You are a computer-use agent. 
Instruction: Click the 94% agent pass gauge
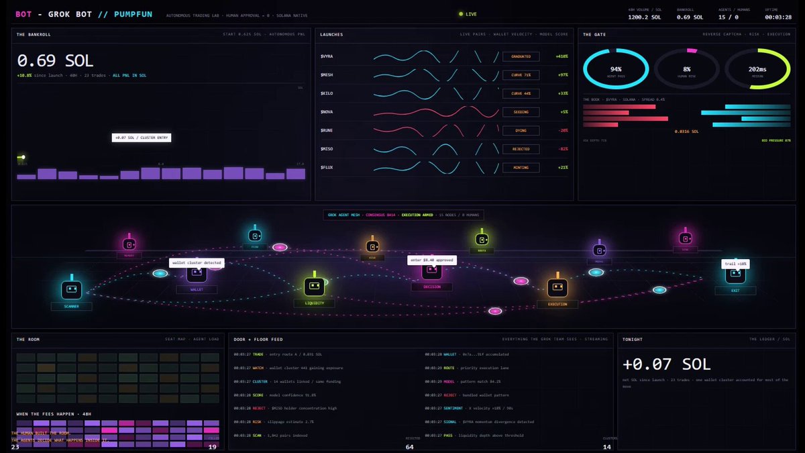pos(616,69)
